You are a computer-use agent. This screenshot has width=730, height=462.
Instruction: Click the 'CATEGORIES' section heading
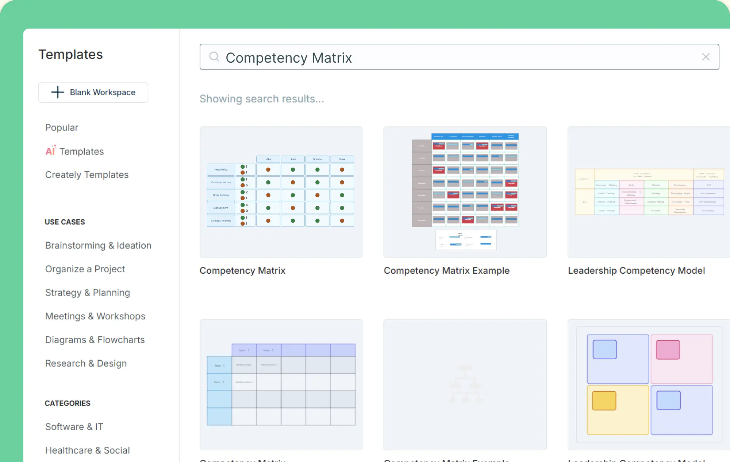[x=68, y=403]
